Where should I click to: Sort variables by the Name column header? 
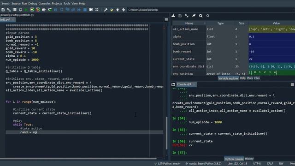tap(189, 23)
